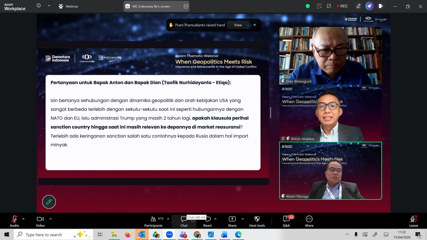Open Microsoft Edge from taskbar

(238, 235)
